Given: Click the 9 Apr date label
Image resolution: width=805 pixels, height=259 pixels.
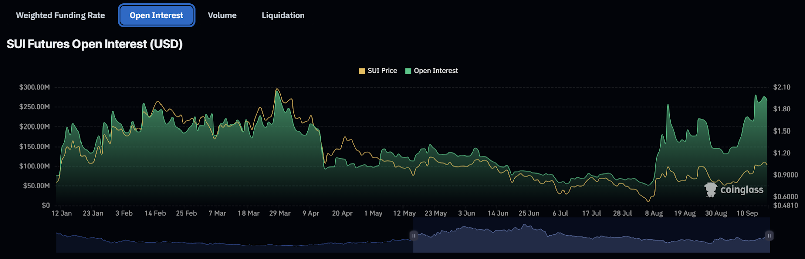Looking at the screenshot, I should tap(311, 213).
